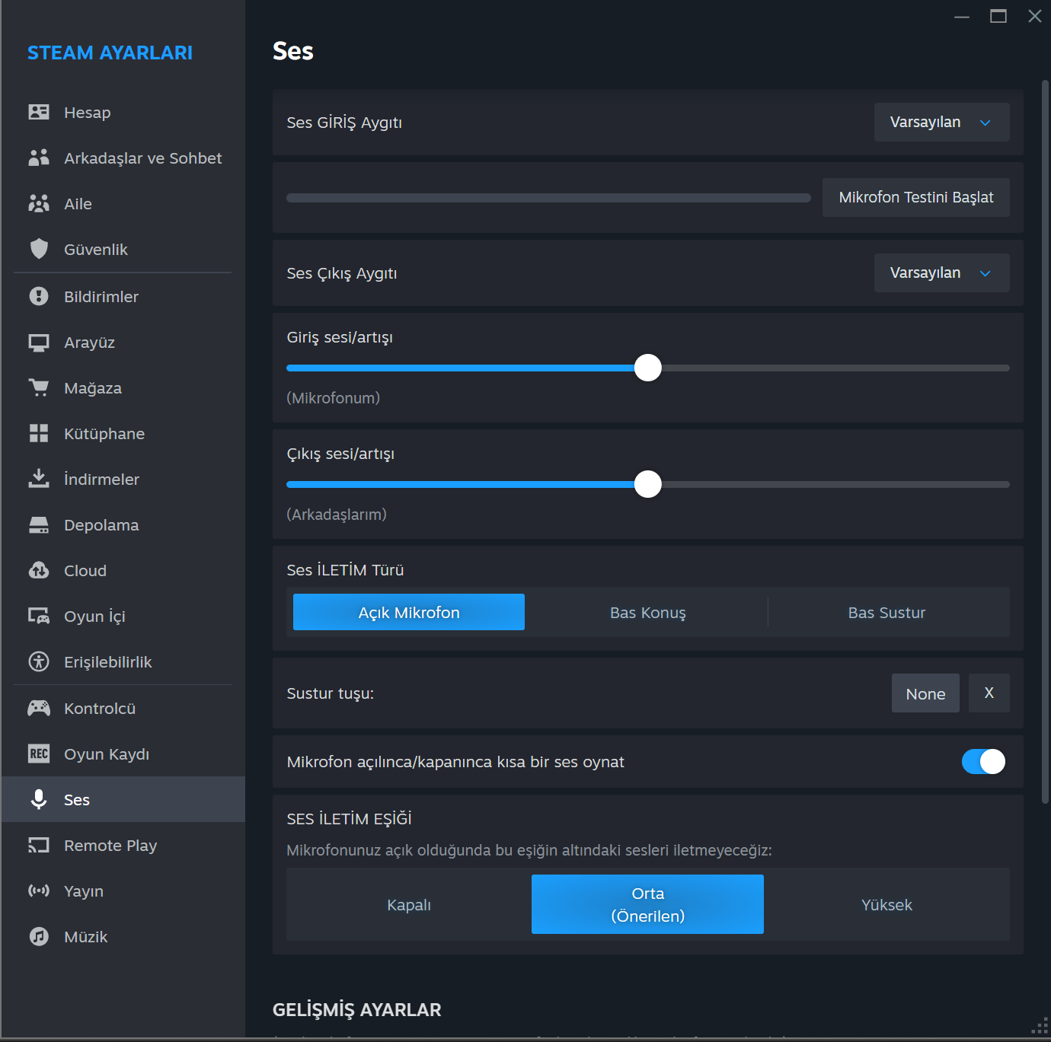Click the Yayın broadcast icon
The image size is (1051, 1042).
click(x=39, y=891)
